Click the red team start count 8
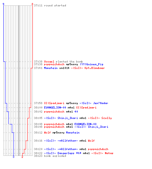The height and width of the screenshot is (169, 152). pos(32,4)
